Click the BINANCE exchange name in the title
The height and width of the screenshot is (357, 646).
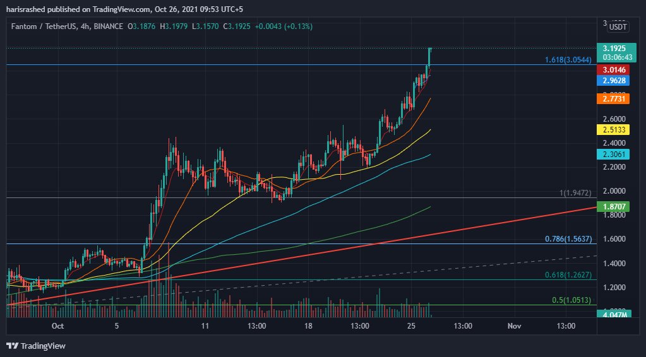[108, 26]
